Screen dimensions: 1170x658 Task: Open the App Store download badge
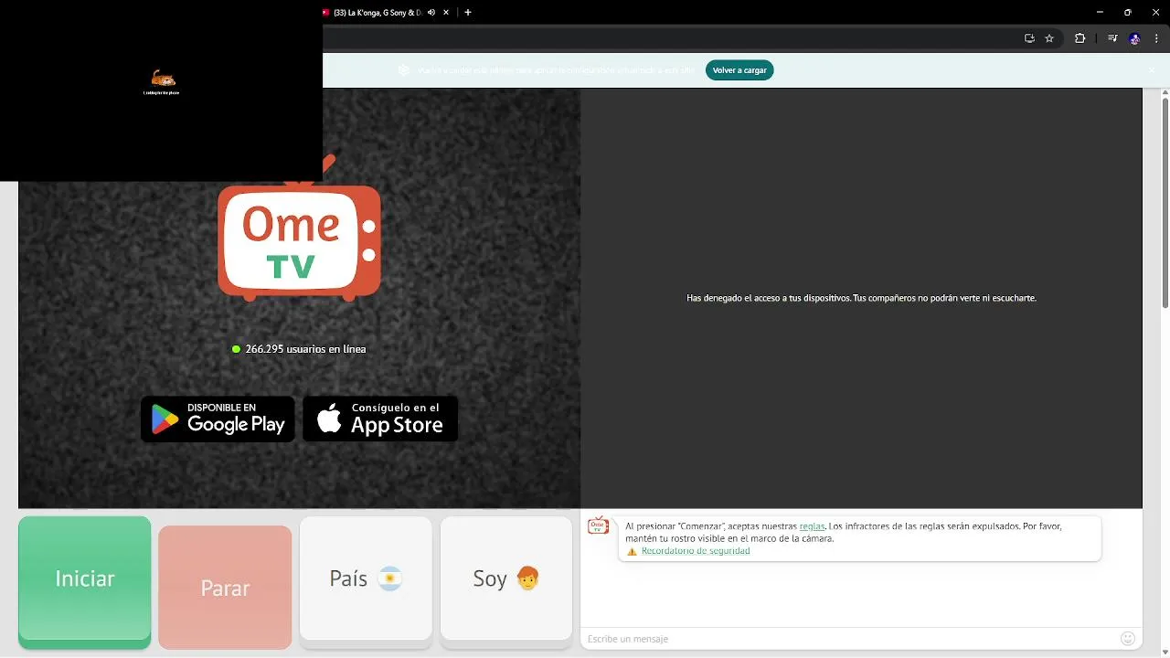click(380, 419)
